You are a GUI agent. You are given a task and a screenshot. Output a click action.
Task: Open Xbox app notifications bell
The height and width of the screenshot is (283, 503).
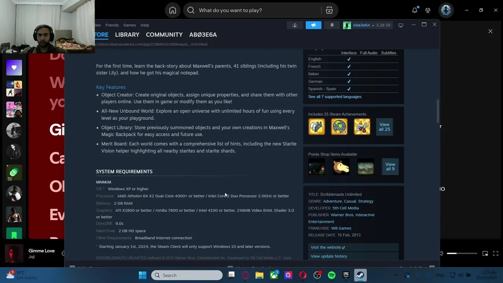(x=415, y=10)
